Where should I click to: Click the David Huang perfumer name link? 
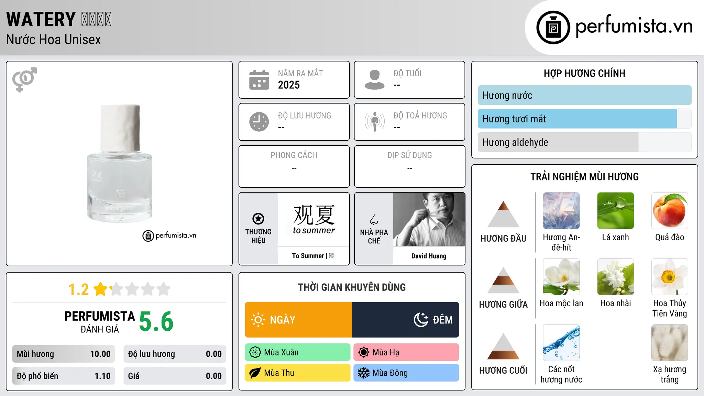[429, 256]
